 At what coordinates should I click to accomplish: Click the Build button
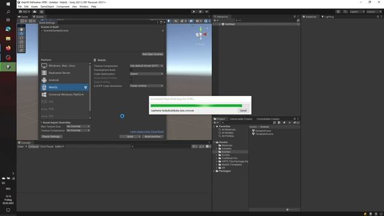coord(130,136)
